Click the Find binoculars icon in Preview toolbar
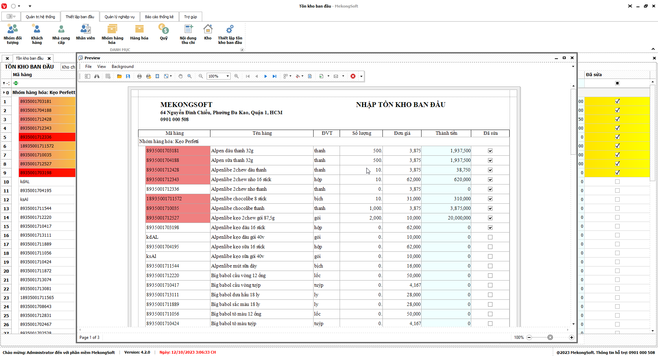This screenshot has height=356, width=658. coord(97,76)
